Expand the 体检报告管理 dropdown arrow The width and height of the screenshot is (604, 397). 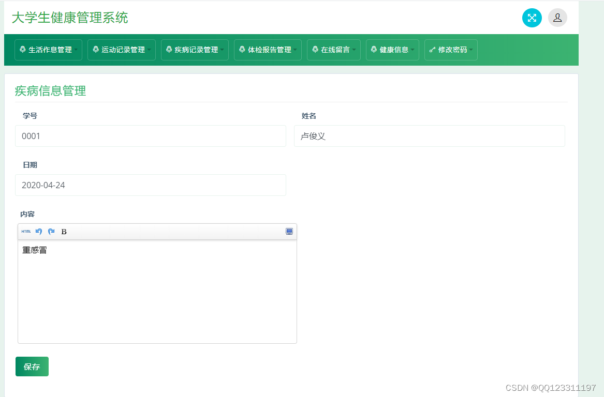tap(295, 50)
